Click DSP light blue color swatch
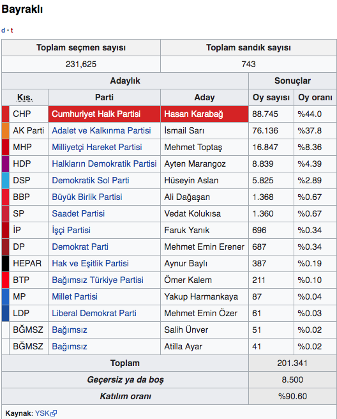The image size is (337, 419). point(5,180)
